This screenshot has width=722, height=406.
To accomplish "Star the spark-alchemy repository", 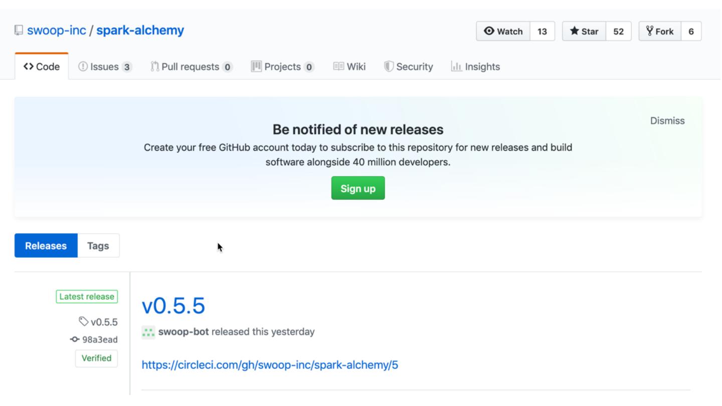I will (x=584, y=32).
